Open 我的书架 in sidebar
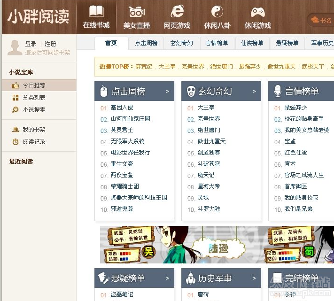Viewport: 334px width, 301px height. point(39,130)
